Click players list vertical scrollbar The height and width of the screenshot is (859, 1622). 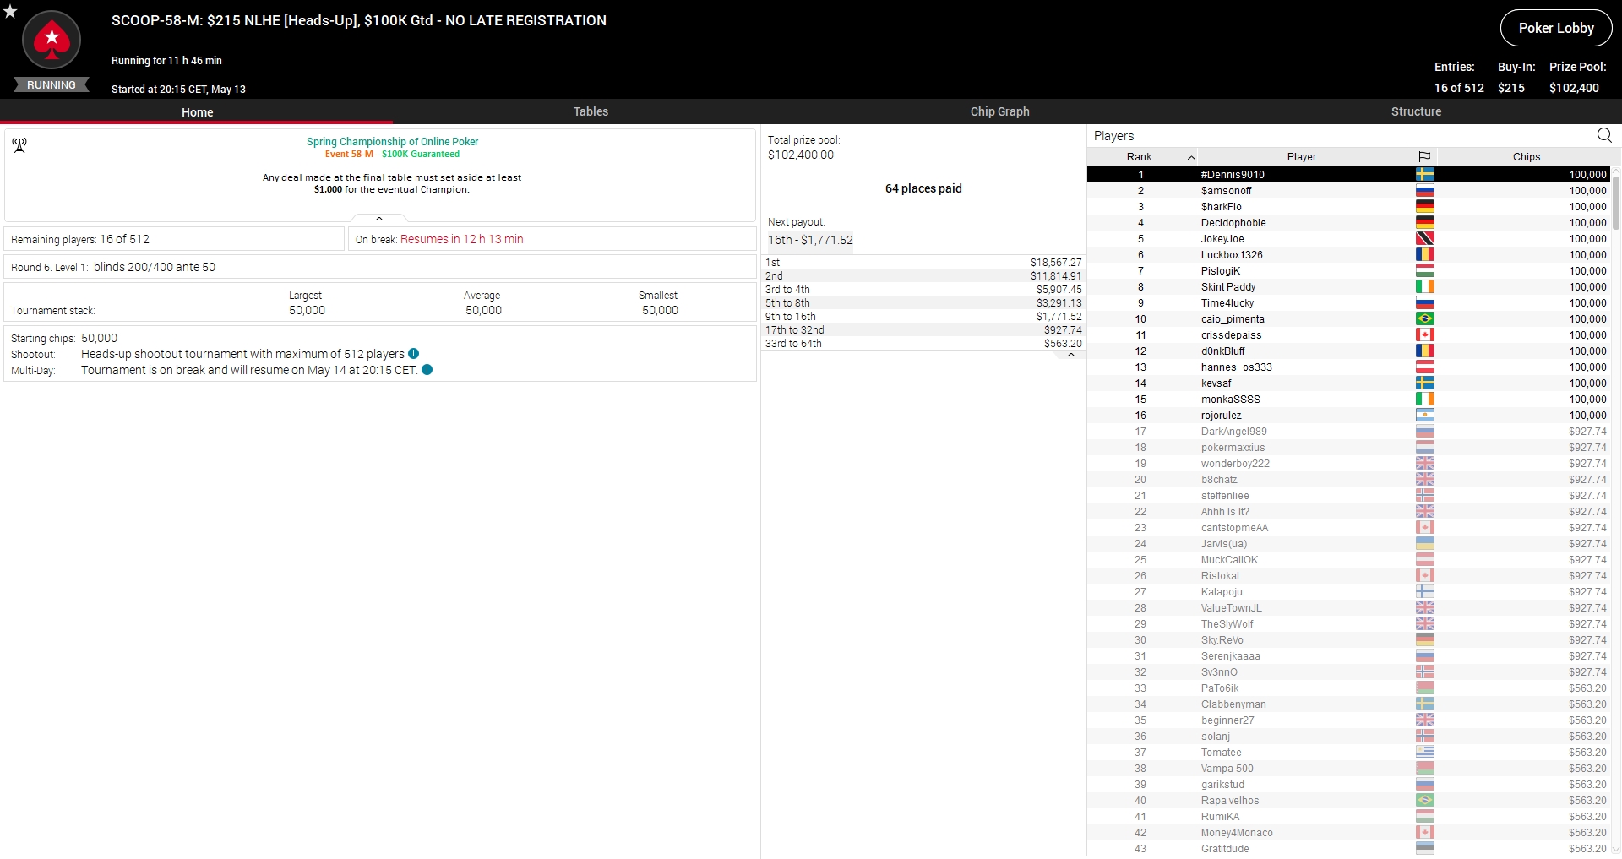click(1616, 203)
